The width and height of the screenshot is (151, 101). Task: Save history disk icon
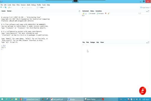click(86, 13)
